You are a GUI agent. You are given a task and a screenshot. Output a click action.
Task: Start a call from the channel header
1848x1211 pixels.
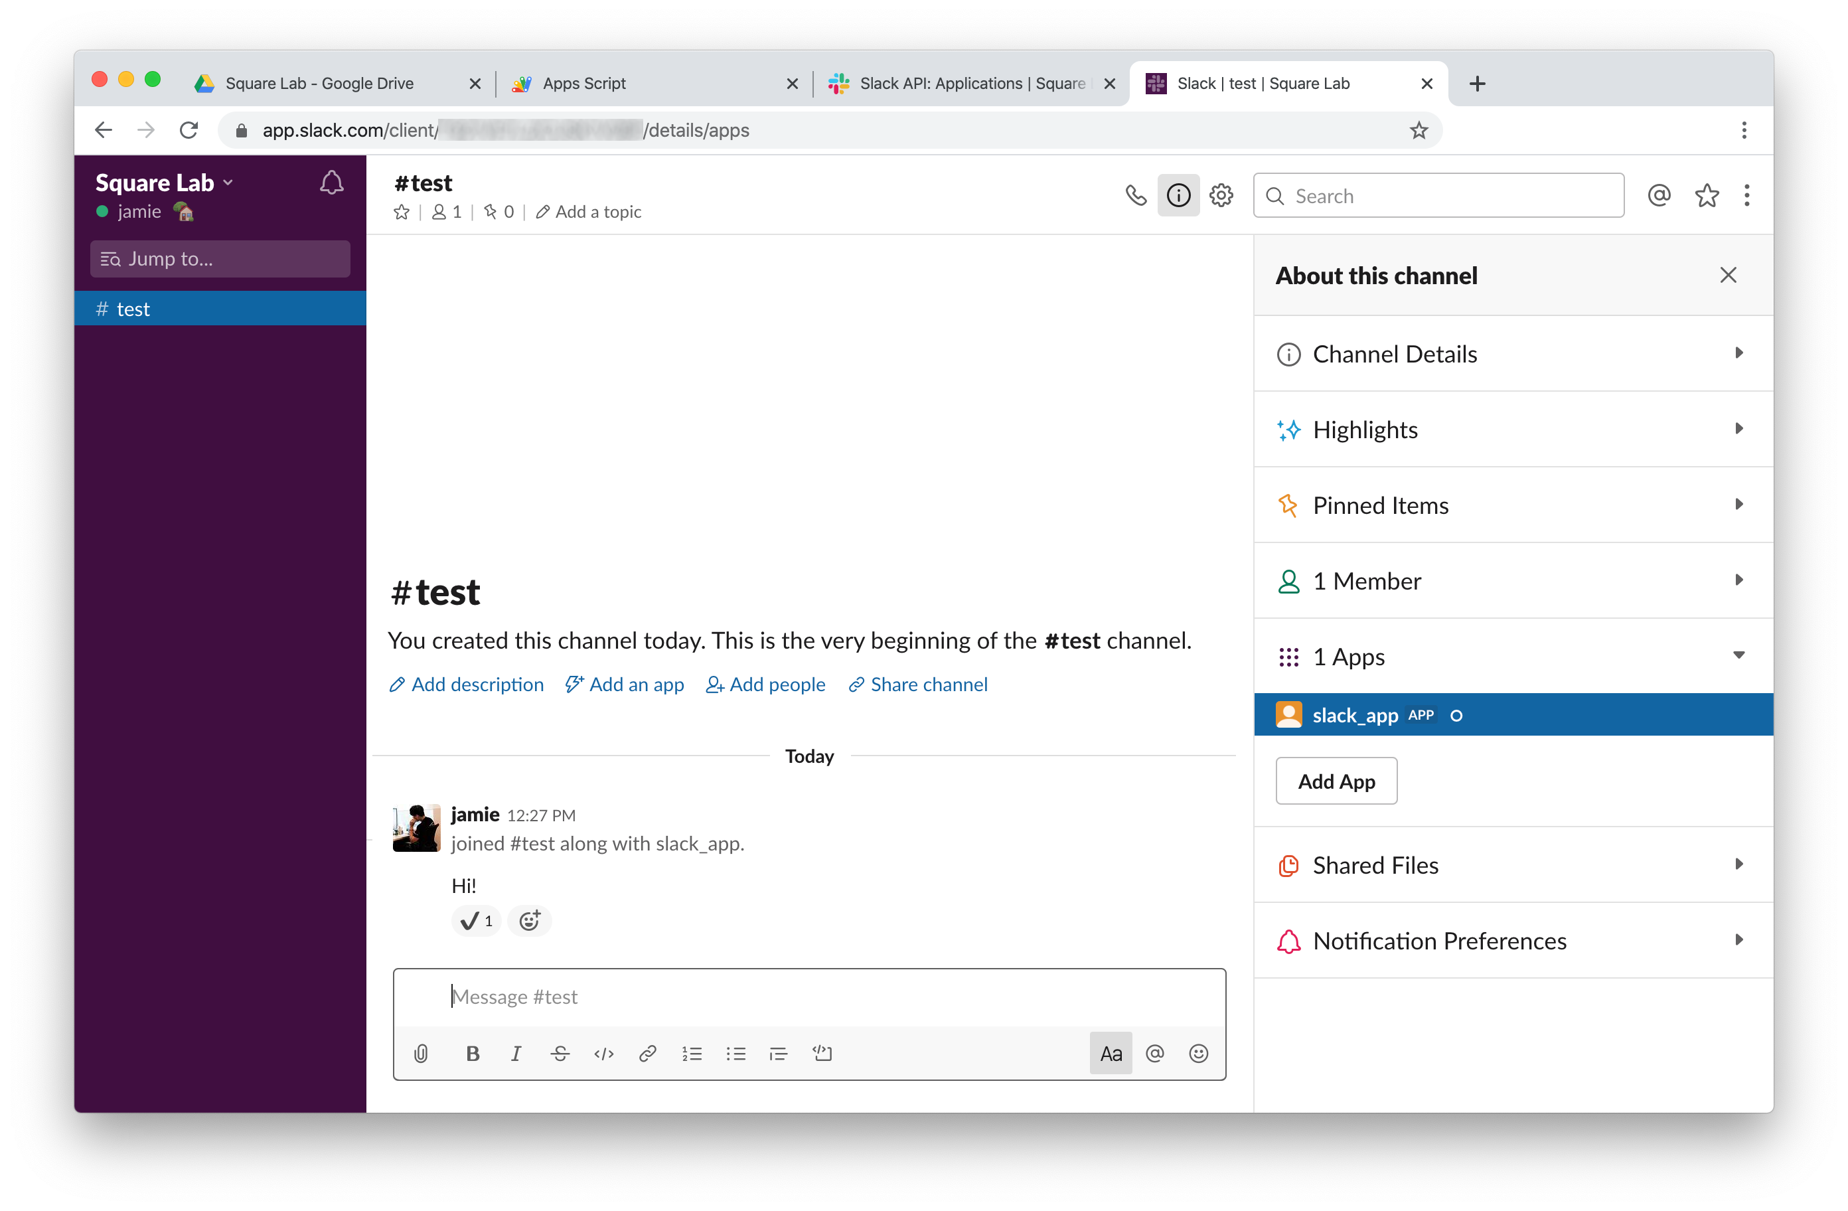point(1136,195)
